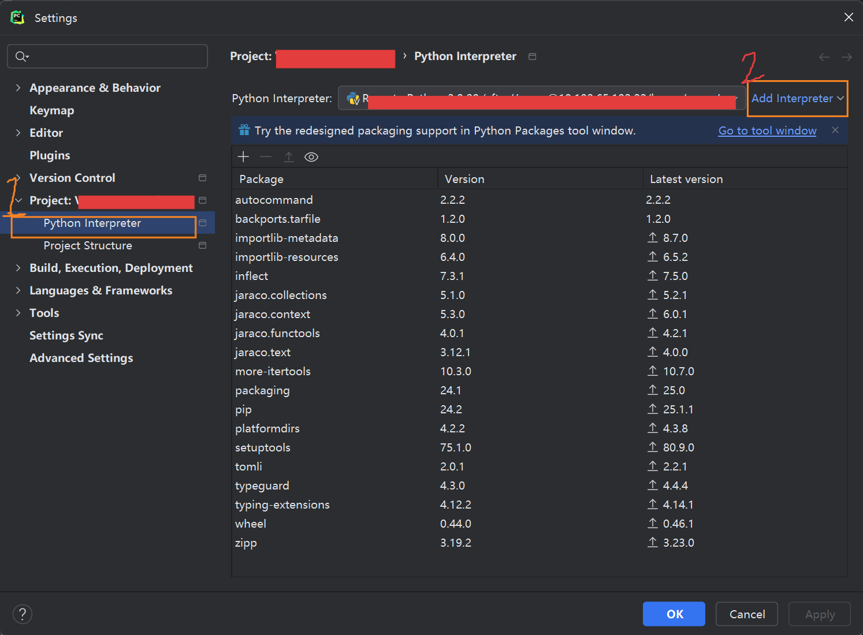The image size is (863, 635).
Task: Click the Version column header
Action: (x=540, y=179)
